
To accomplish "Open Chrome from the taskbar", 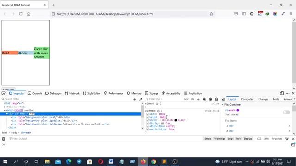I will pyautogui.click(x=154, y=161).
